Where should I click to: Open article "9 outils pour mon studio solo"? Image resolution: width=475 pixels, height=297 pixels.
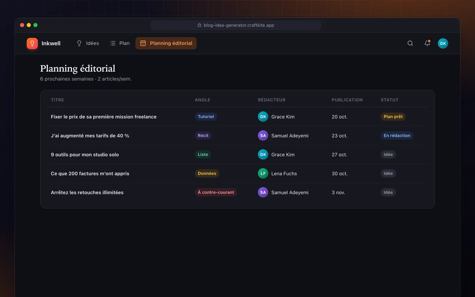pyautogui.click(x=85, y=154)
